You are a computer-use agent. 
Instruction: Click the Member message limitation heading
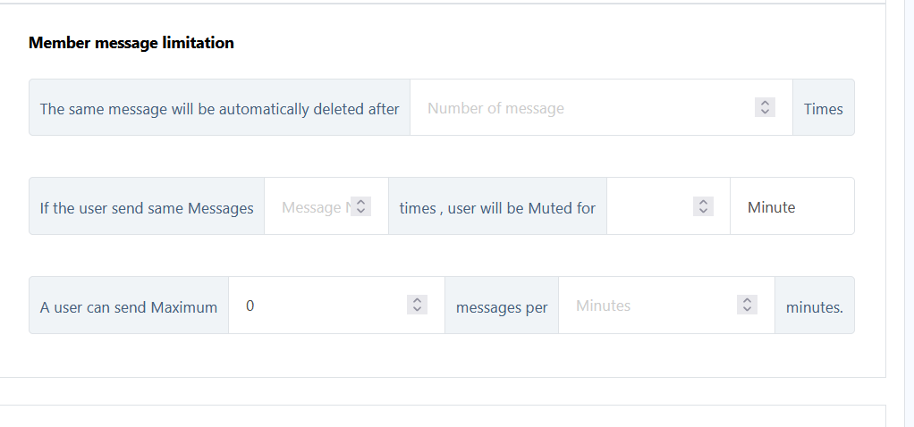pos(131,43)
